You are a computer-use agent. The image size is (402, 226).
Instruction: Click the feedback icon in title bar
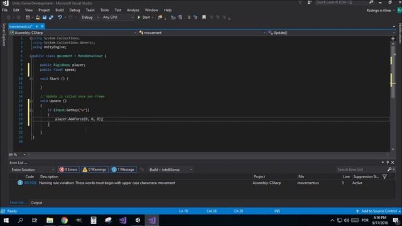coord(310,3)
